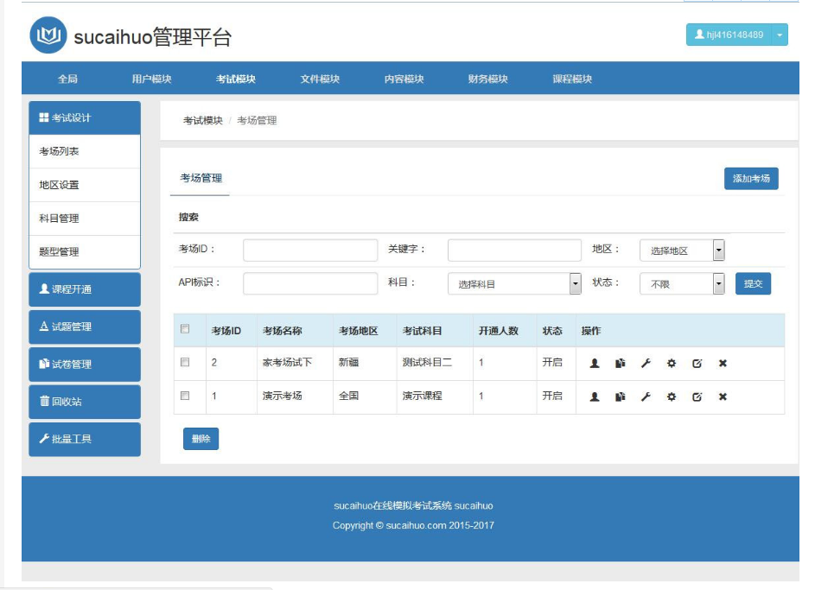Open the 选择地区 region dropdown

682,251
